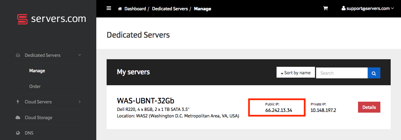Click the Cloud Servers lightning icon
The height and width of the screenshot is (140, 401).
[x=18, y=102]
